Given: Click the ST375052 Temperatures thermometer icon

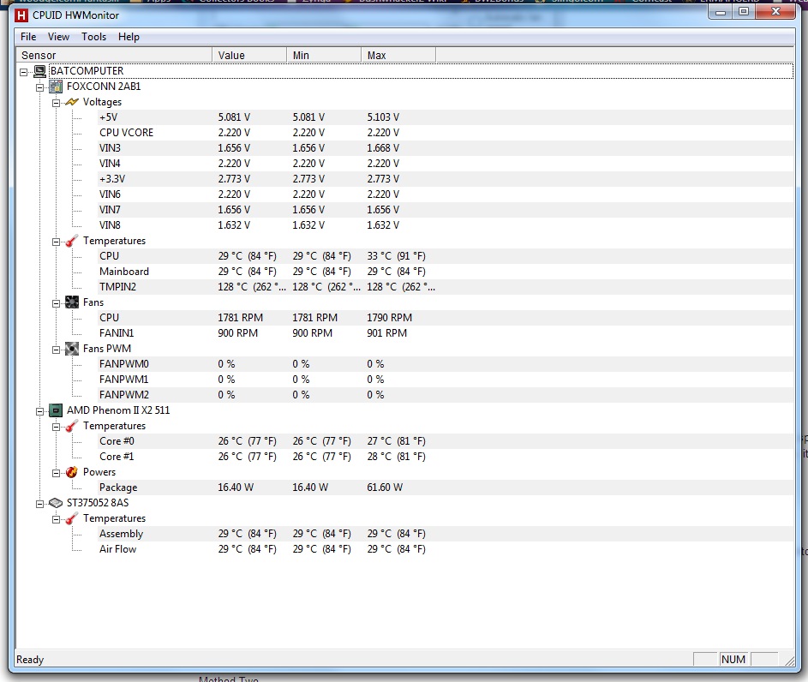Looking at the screenshot, I should pos(72,518).
